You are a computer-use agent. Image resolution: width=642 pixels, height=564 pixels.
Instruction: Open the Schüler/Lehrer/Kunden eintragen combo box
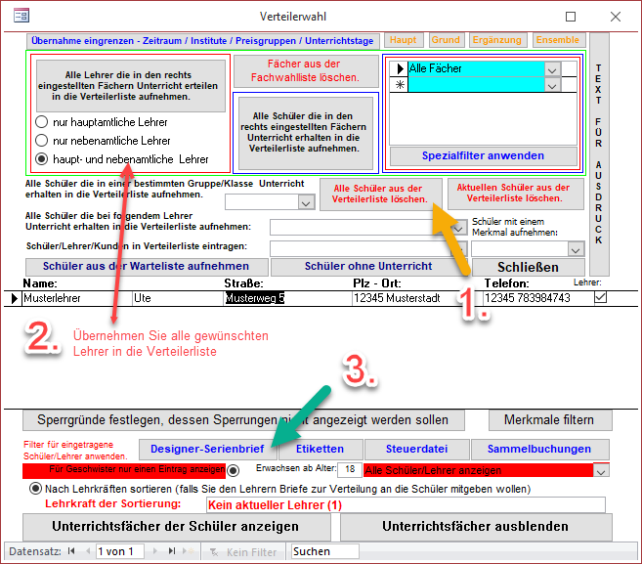click(x=367, y=248)
